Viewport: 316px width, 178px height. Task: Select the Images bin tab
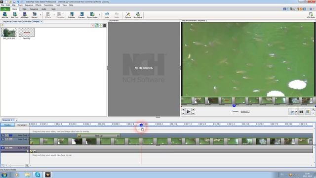36,21
